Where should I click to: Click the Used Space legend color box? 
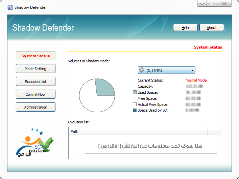[x=135, y=92]
